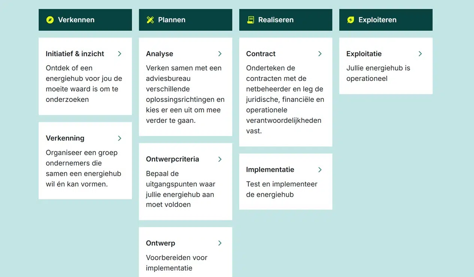The image size is (474, 277).
Task: Open the Initiatief & inzicht title link
Action: pyautogui.click(x=75, y=54)
